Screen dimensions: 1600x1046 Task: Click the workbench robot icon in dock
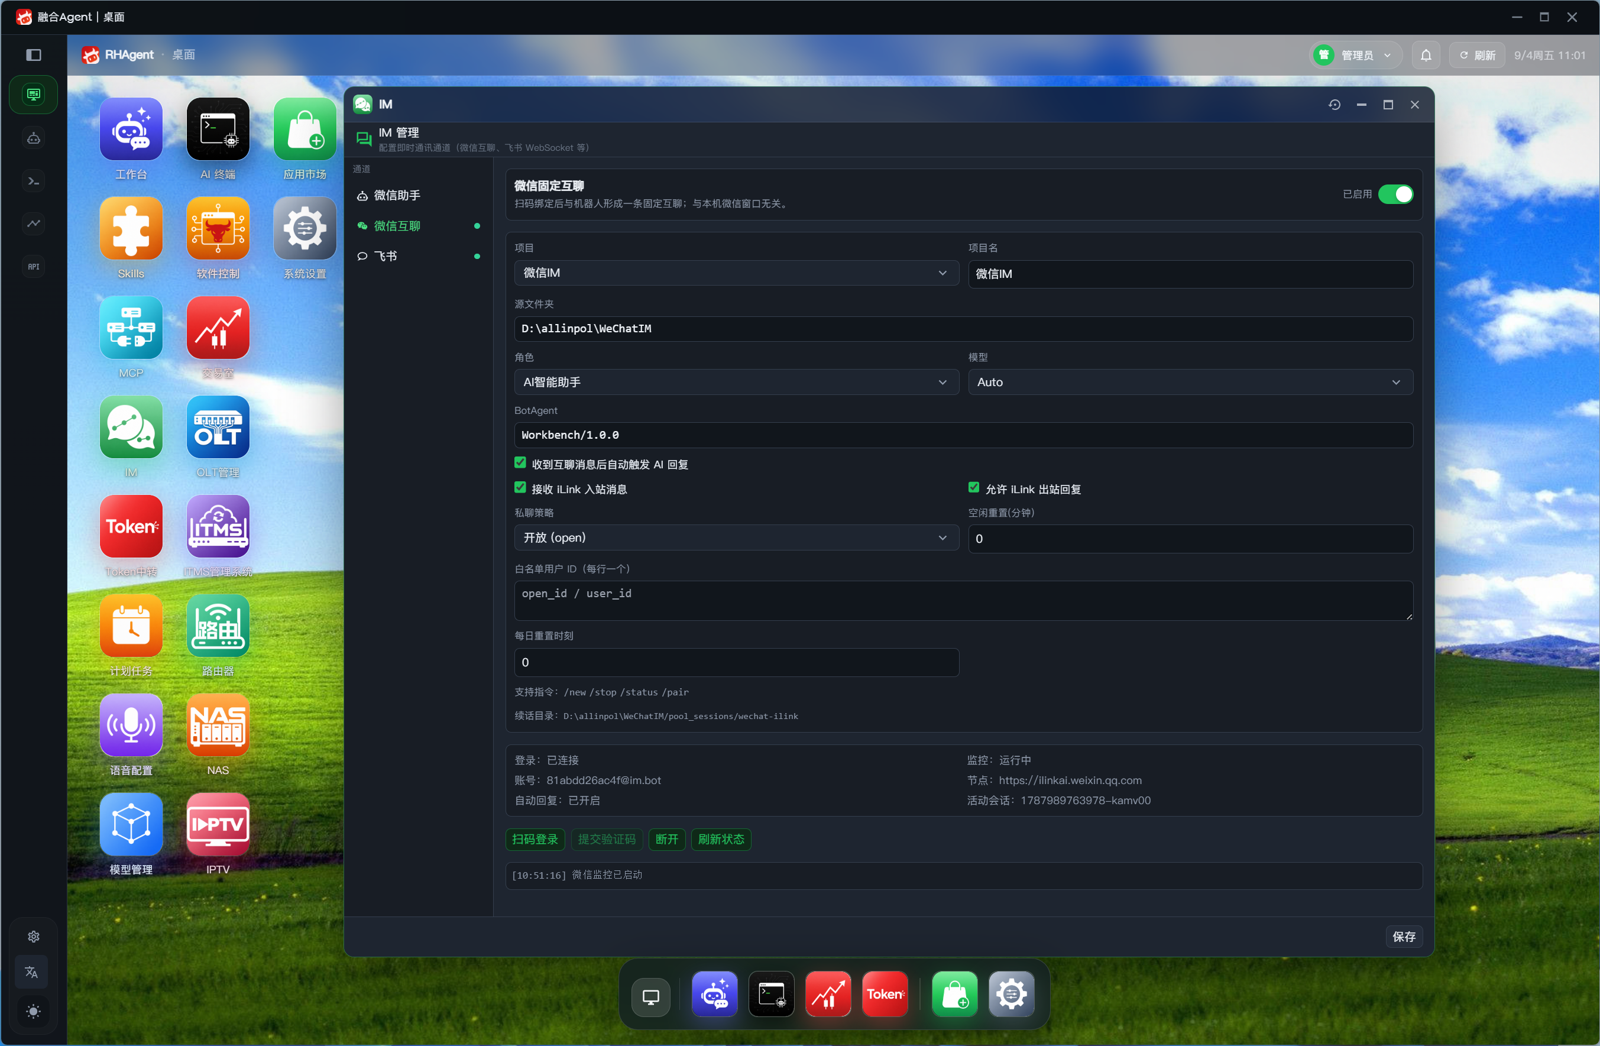tap(715, 995)
